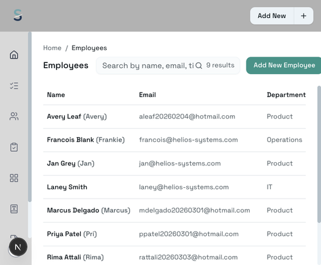Sort by the Department column header

point(286,95)
